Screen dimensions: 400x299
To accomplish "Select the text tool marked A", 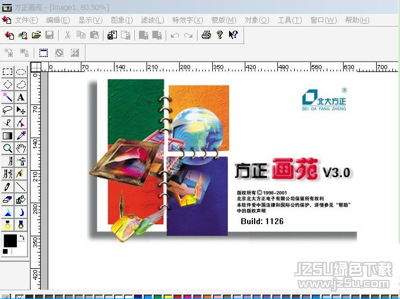I will [21, 98].
